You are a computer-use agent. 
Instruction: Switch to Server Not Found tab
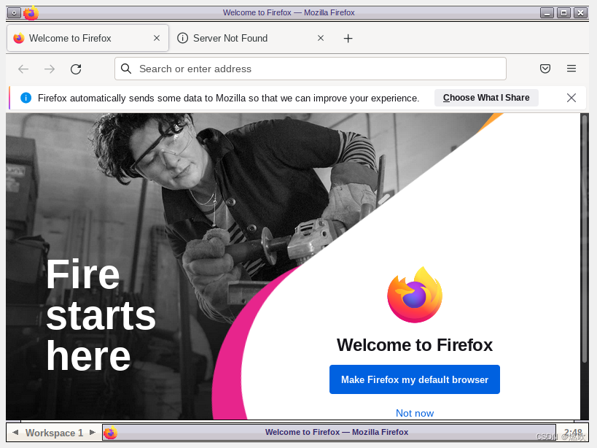pos(251,38)
